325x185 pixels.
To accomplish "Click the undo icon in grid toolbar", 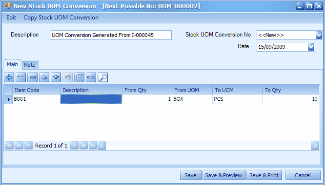I will [x=67, y=77].
